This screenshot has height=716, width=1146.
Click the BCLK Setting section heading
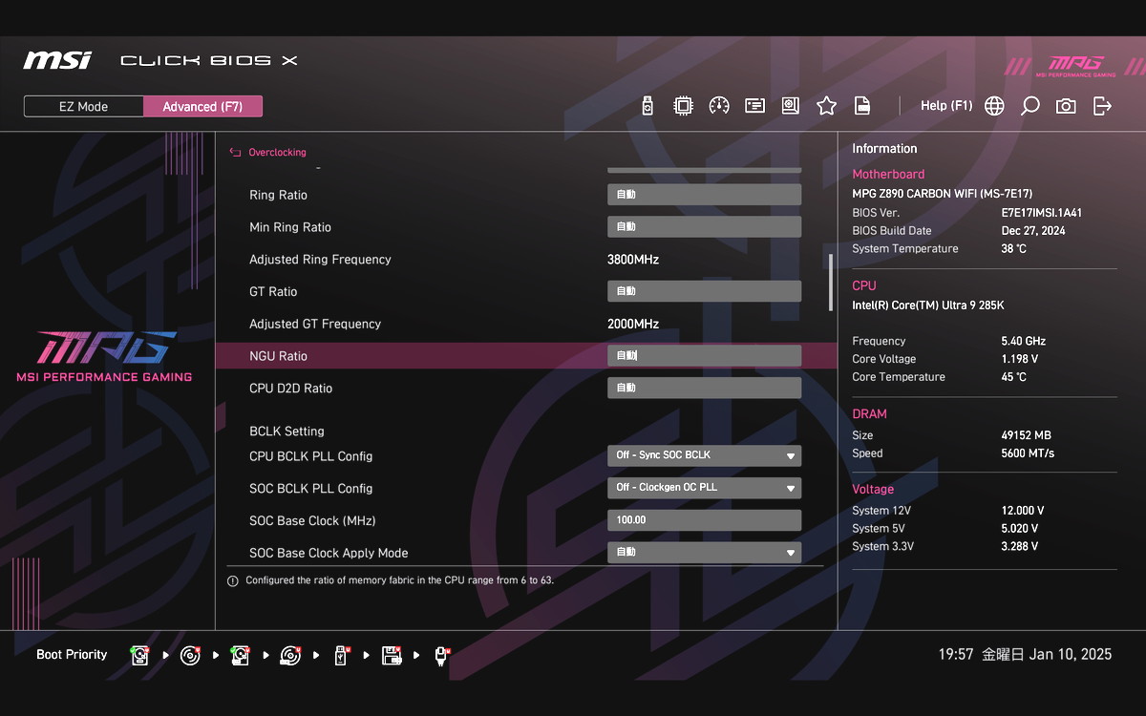tap(286, 432)
